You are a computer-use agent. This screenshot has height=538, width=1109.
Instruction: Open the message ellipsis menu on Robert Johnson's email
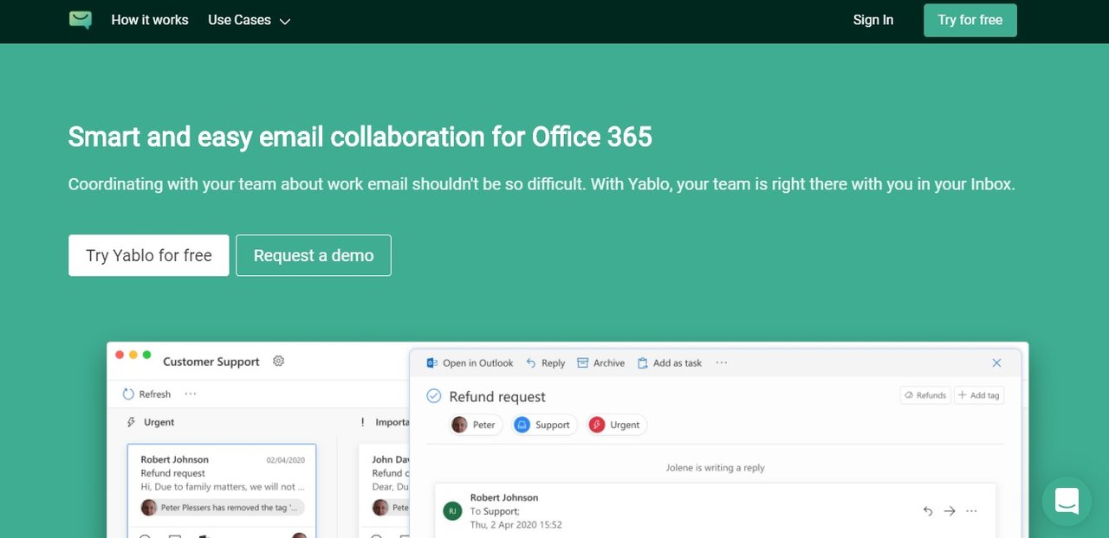pos(971,511)
